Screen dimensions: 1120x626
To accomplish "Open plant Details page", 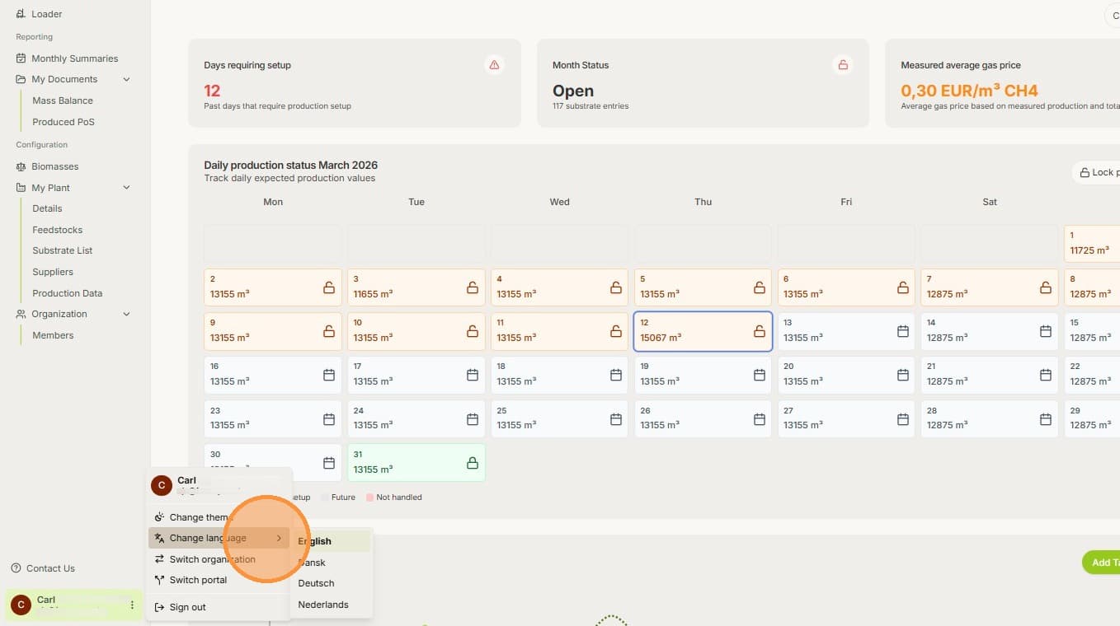I will [47, 208].
